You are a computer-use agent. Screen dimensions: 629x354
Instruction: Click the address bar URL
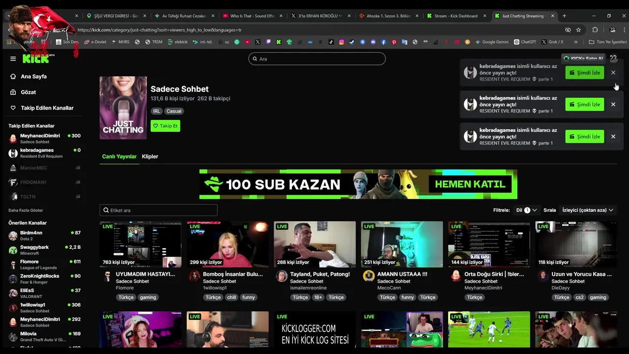click(x=159, y=29)
